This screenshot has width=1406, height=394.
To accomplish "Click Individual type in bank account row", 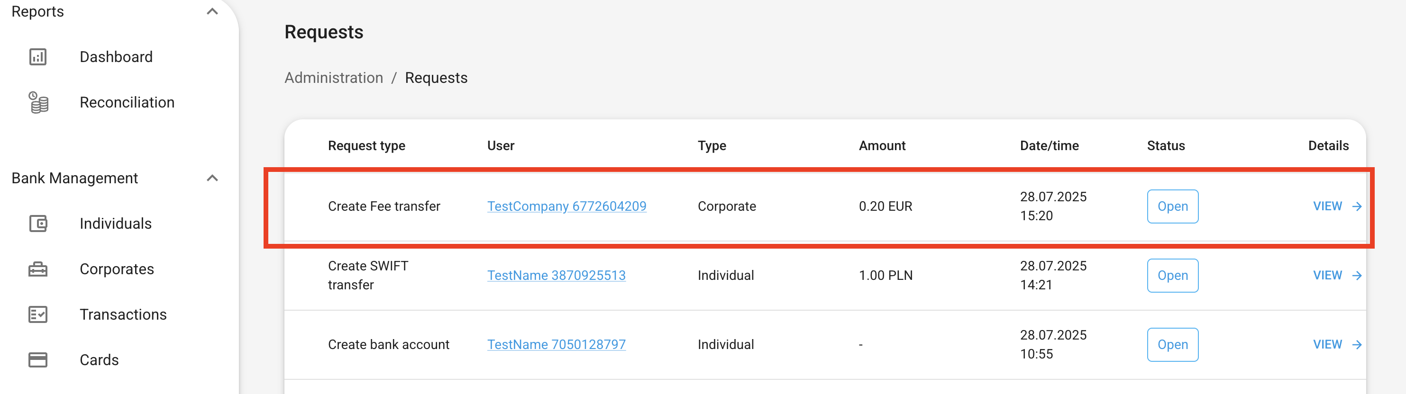I will [x=725, y=345].
